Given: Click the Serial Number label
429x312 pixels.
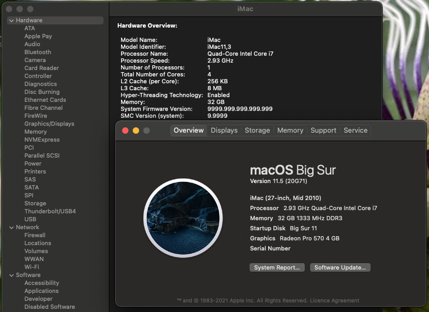Looking at the screenshot, I should [270, 248].
